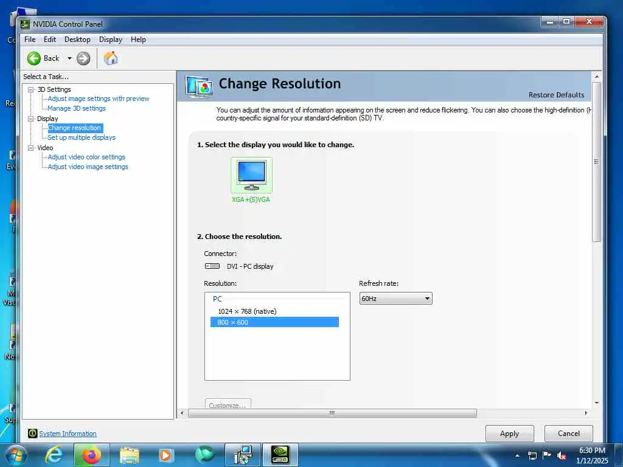The image size is (623, 467).
Task: Open the Display menu
Action: [x=111, y=40]
